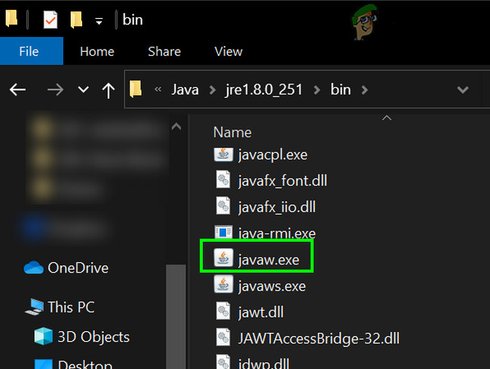Sort files by the Name column
The width and height of the screenshot is (490, 369).
(232, 133)
